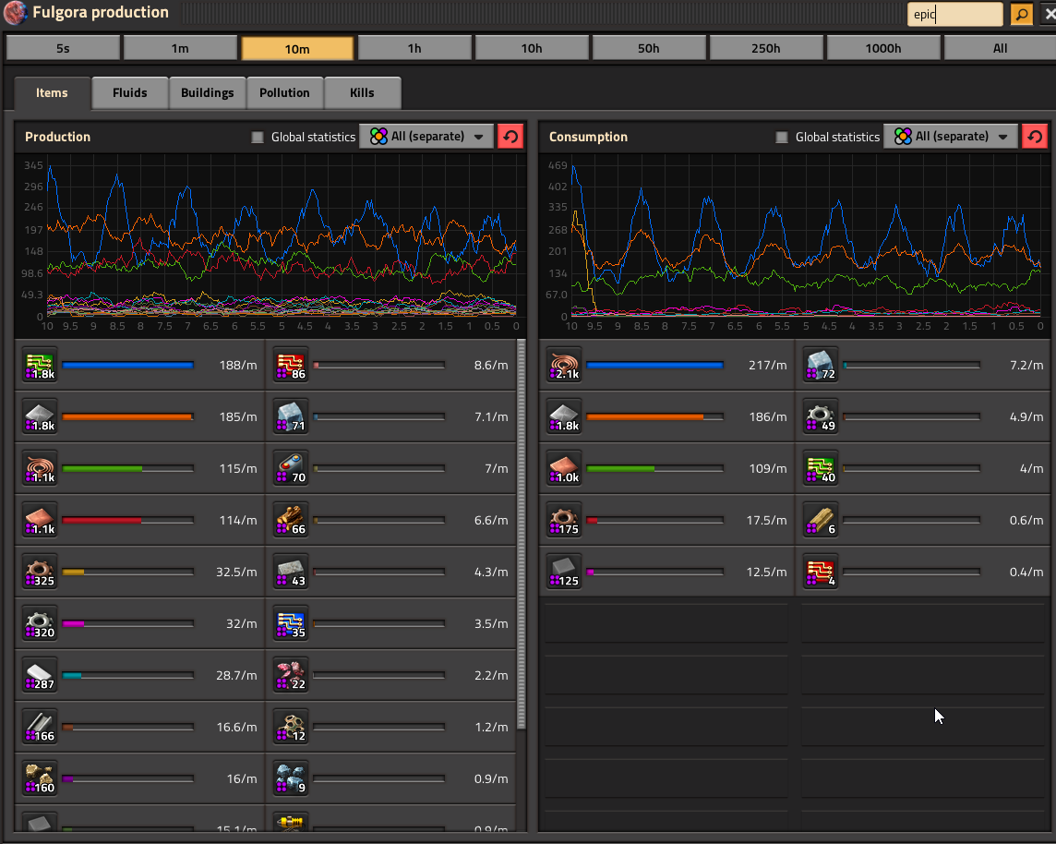Viewport: 1056px width, 844px height.
Task: Select the advanced circuit icon showing 86 produced
Action: tap(291, 365)
